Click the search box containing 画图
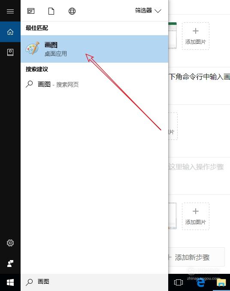This screenshot has width=230, height=291. (94, 282)
